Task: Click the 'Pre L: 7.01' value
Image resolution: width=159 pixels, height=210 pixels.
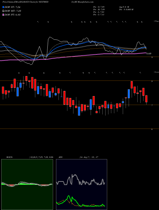Action: pos(99,12)
